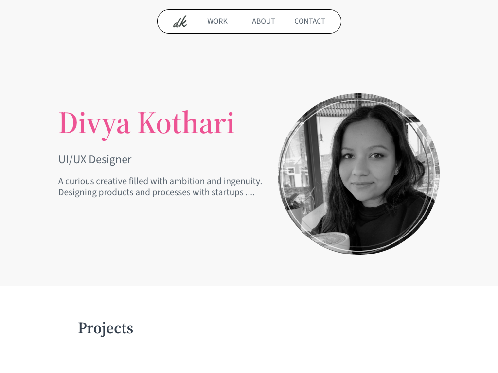
Task: Click the word ingenuity in description
Action: point(243,182)
